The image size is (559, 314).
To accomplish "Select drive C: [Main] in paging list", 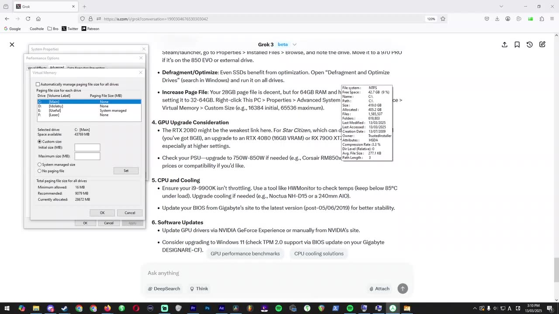I will (89, 102).
